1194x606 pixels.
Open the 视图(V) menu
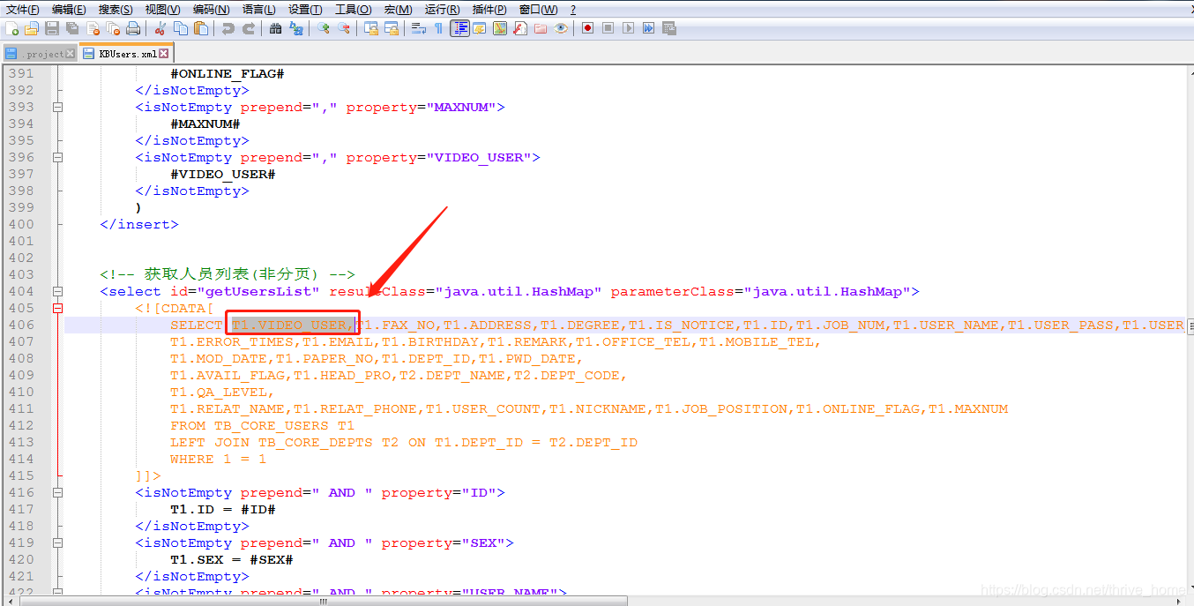(162, 9)
